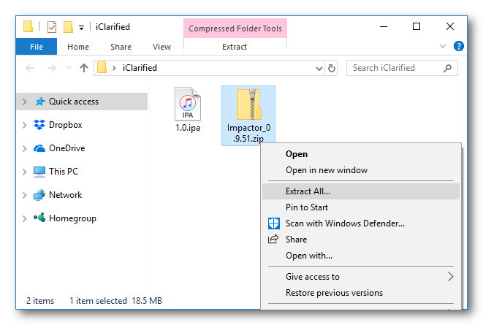Click the Properties quick access toolbar icon
The image size is (483, 325).
pos(52,27)
